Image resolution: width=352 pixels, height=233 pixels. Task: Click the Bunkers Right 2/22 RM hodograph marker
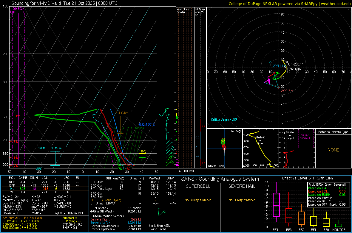(279, 87)
